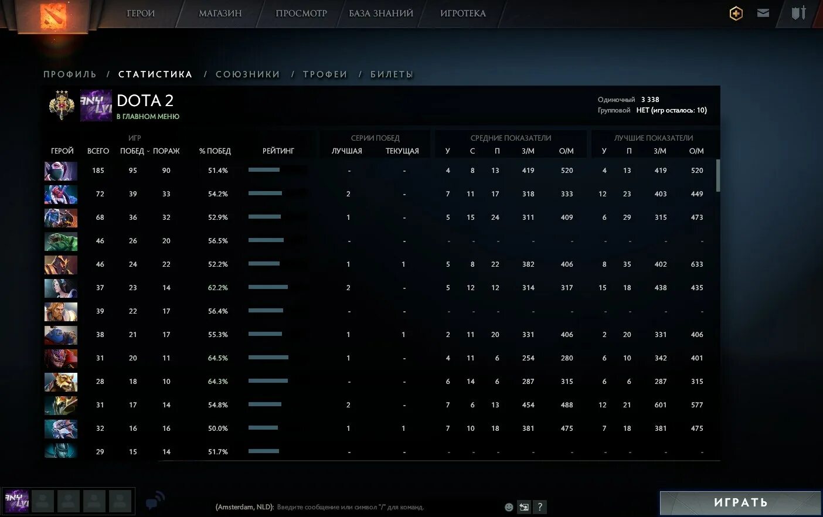Select the hero portrait with 68 games
Image resolution: width=823 pixels, height=517 pixels.
pos(61,218)
